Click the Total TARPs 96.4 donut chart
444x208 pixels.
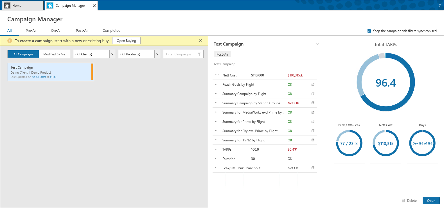pyautogui.click(x=386, y=82)
